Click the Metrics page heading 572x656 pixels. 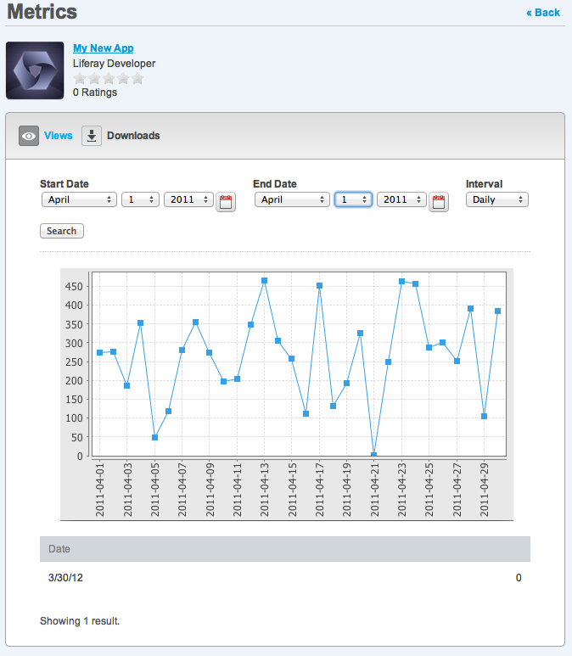coord(42,12)
